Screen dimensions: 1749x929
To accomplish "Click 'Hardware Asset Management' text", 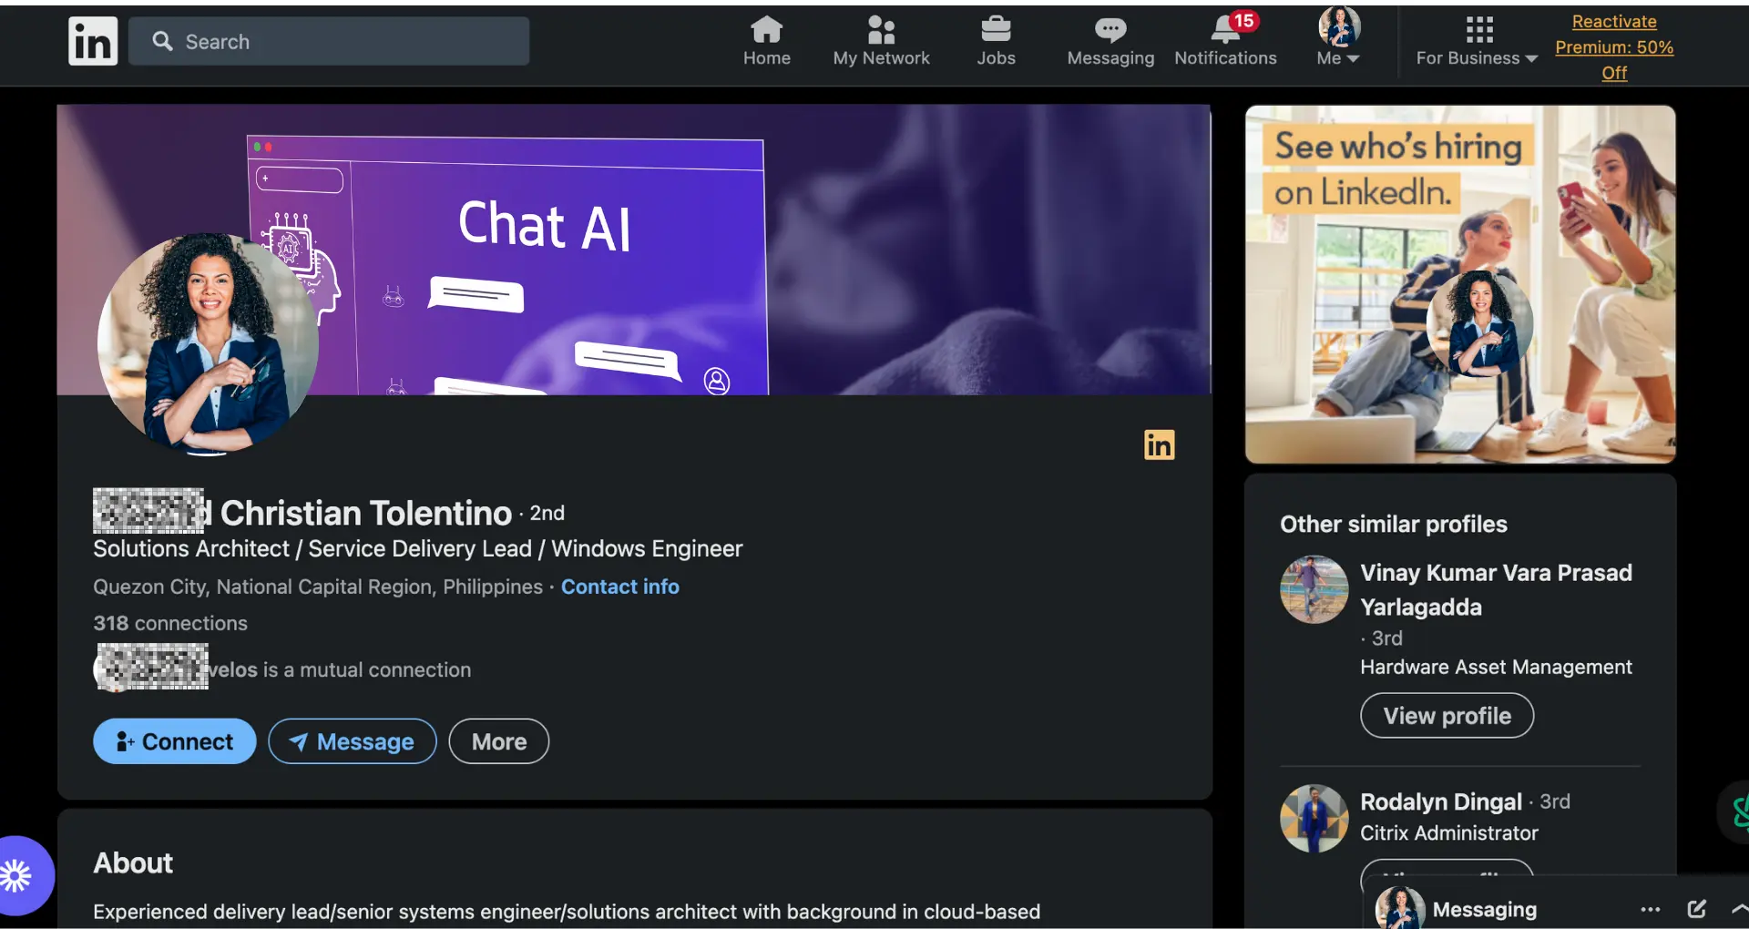I will 1496,667.
